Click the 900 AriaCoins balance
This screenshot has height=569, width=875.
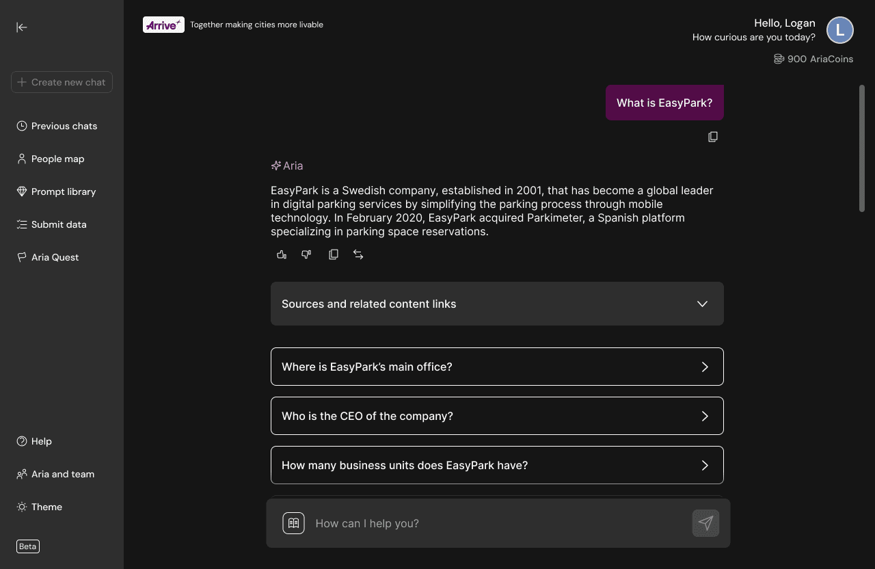[x=813, y=59]
